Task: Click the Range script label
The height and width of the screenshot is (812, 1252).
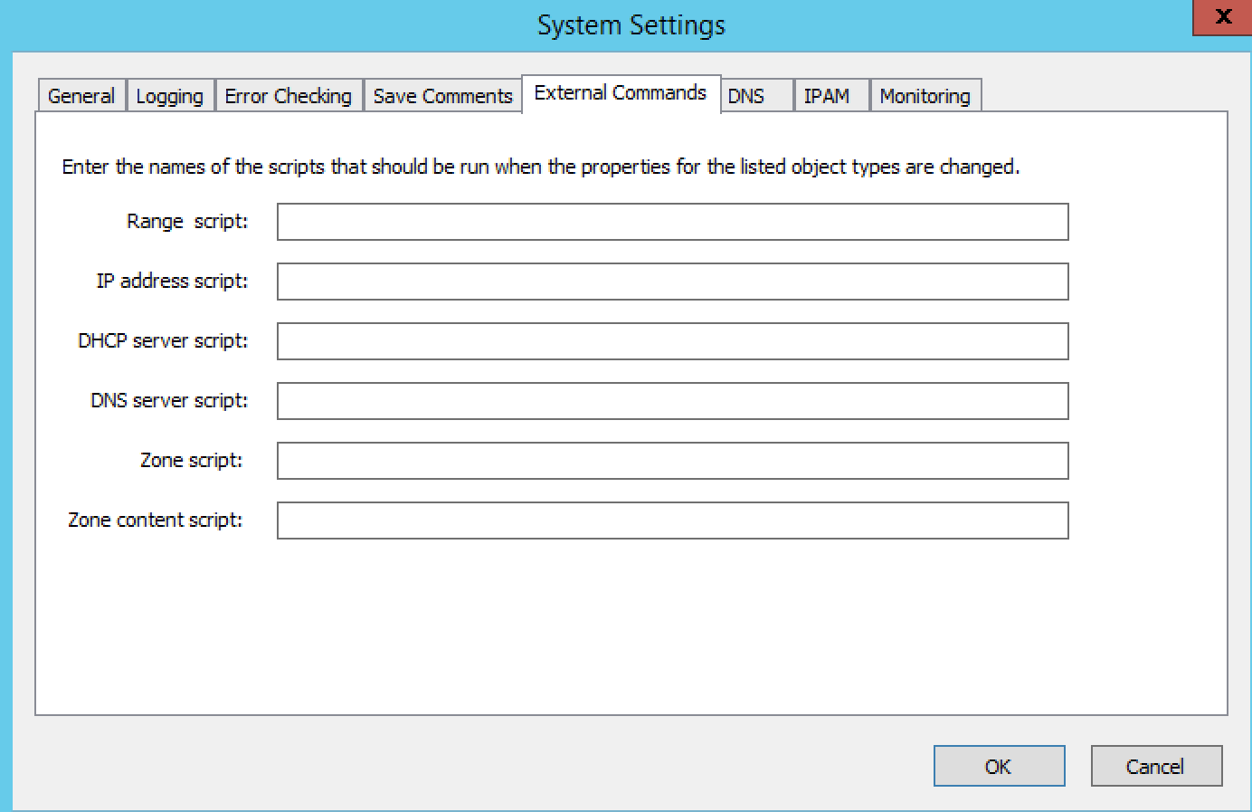Action: click(x=187, y=222)
